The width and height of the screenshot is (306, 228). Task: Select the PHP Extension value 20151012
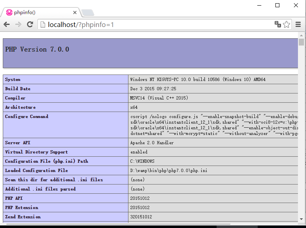click(x=140, y=207)
